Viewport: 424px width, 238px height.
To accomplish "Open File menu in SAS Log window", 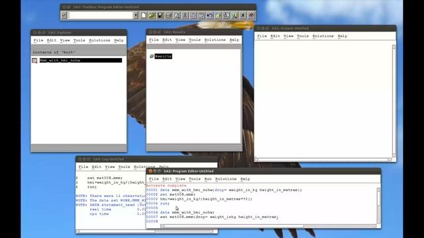I will click(x=83, y=167).
